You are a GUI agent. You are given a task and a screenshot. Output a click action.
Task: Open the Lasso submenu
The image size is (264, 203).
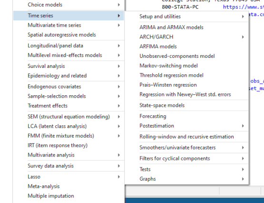pos(68,177)
